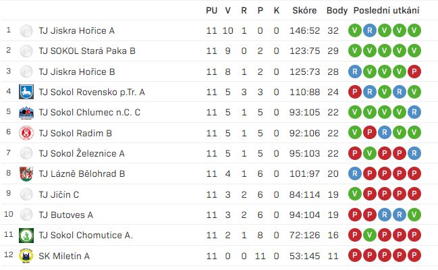Click placeholder logo of TJ Jiskra Hořice A
Image resolution: width=438 pixels, height=270 pixels.
(26, 30)
